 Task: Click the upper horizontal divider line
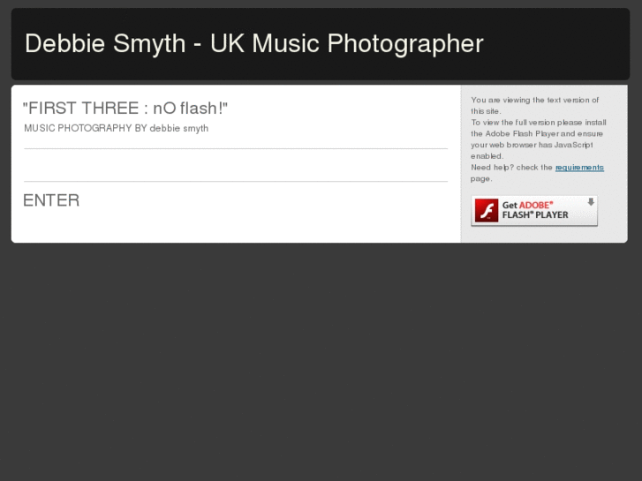click(235, 149)
